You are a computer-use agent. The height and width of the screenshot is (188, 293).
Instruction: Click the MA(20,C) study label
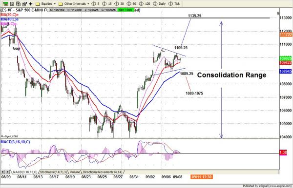10,15
